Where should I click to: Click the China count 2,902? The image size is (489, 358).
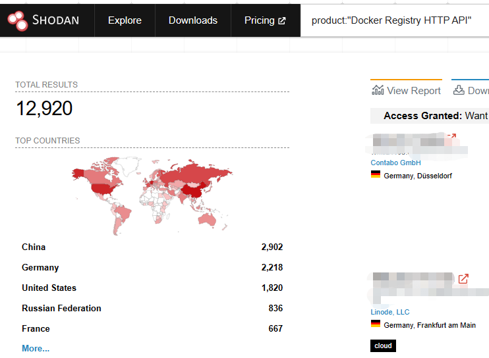pos(272,247)
